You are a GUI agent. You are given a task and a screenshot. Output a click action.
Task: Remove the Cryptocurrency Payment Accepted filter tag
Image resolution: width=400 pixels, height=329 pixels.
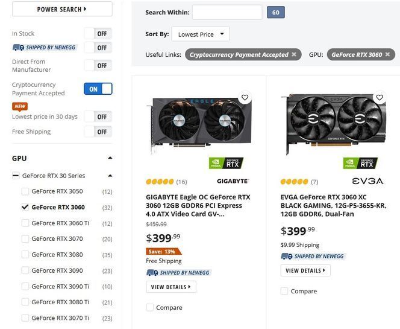294,54
